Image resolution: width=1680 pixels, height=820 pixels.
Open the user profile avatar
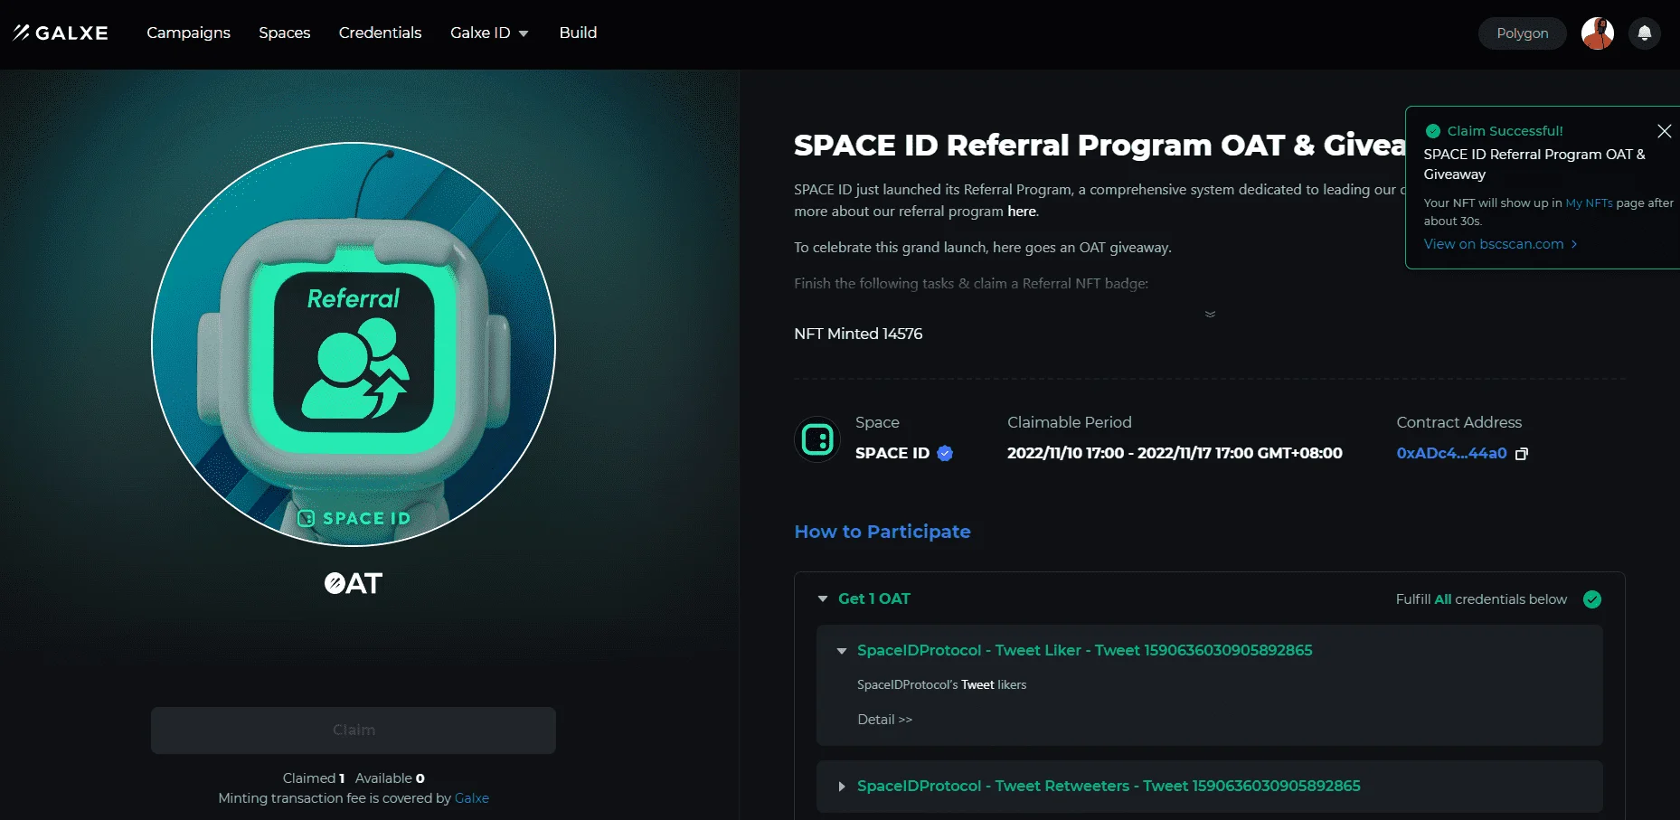click(x=1598, y=33)
